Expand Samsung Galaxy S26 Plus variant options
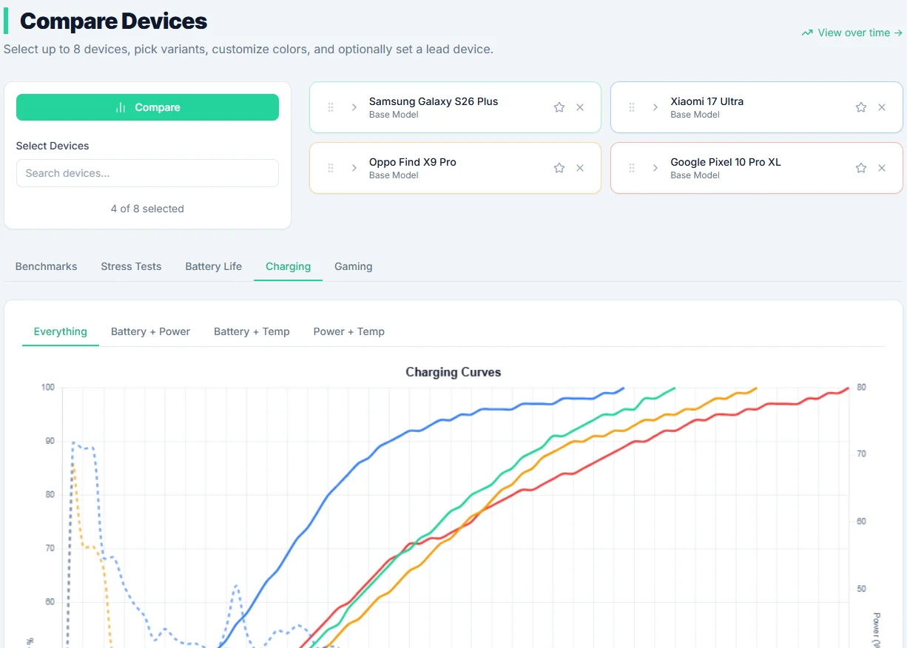907x648 pixels. [354, 107]
